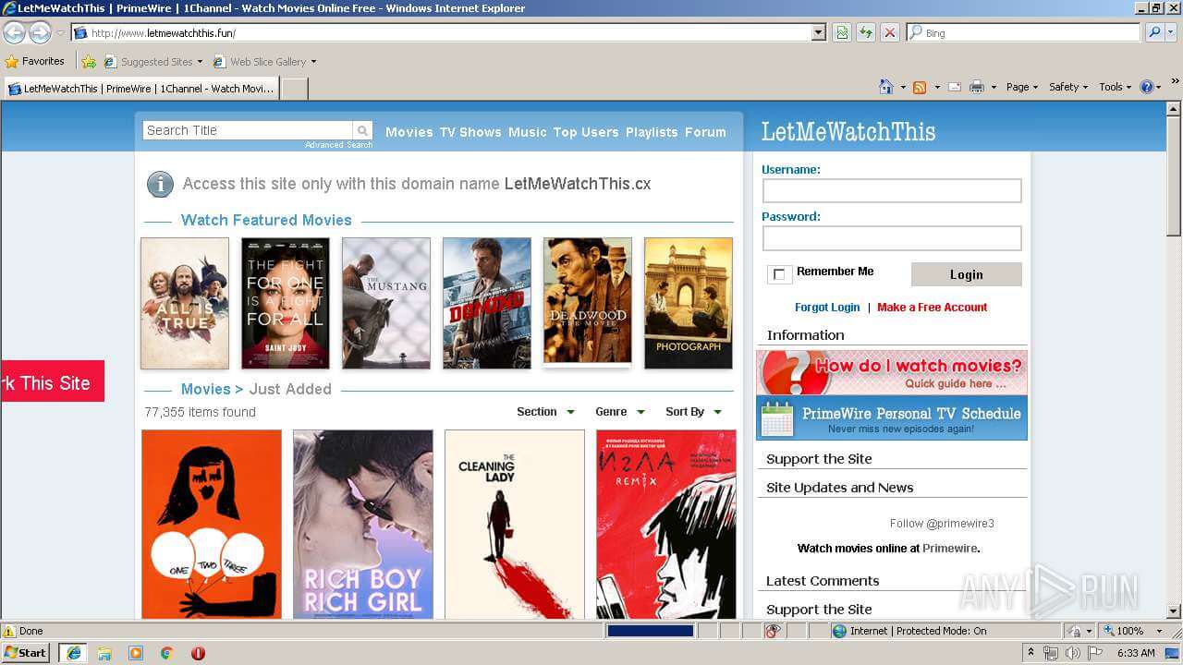Click the browser Refresh icon

click(x=866, y=33)
